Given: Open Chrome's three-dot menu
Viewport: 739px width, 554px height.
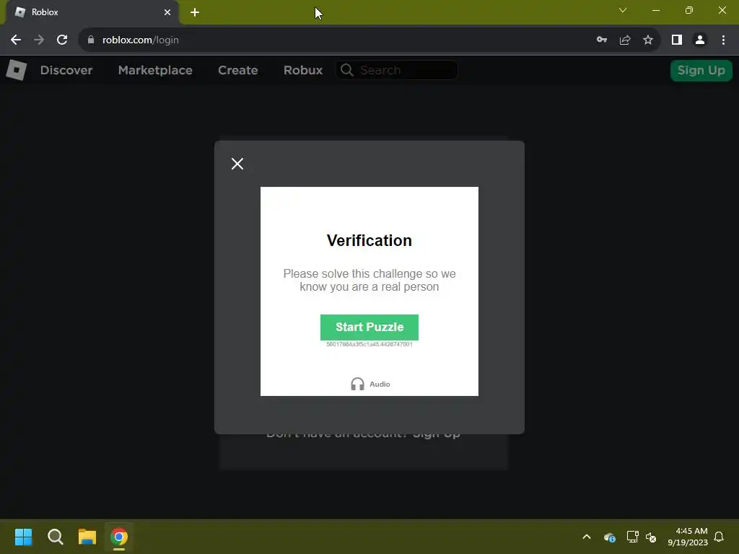Looking at the screenshot, I should (x=723, y=40).
